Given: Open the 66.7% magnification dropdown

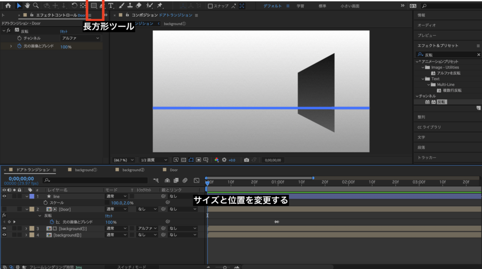Looking at the screenshot, I should point(124,160).
